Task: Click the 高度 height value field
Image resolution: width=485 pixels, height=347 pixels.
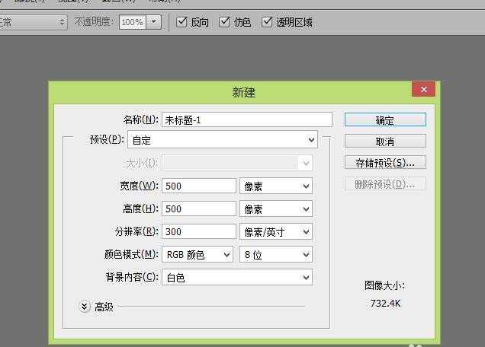Action: (x=198, y=209)
